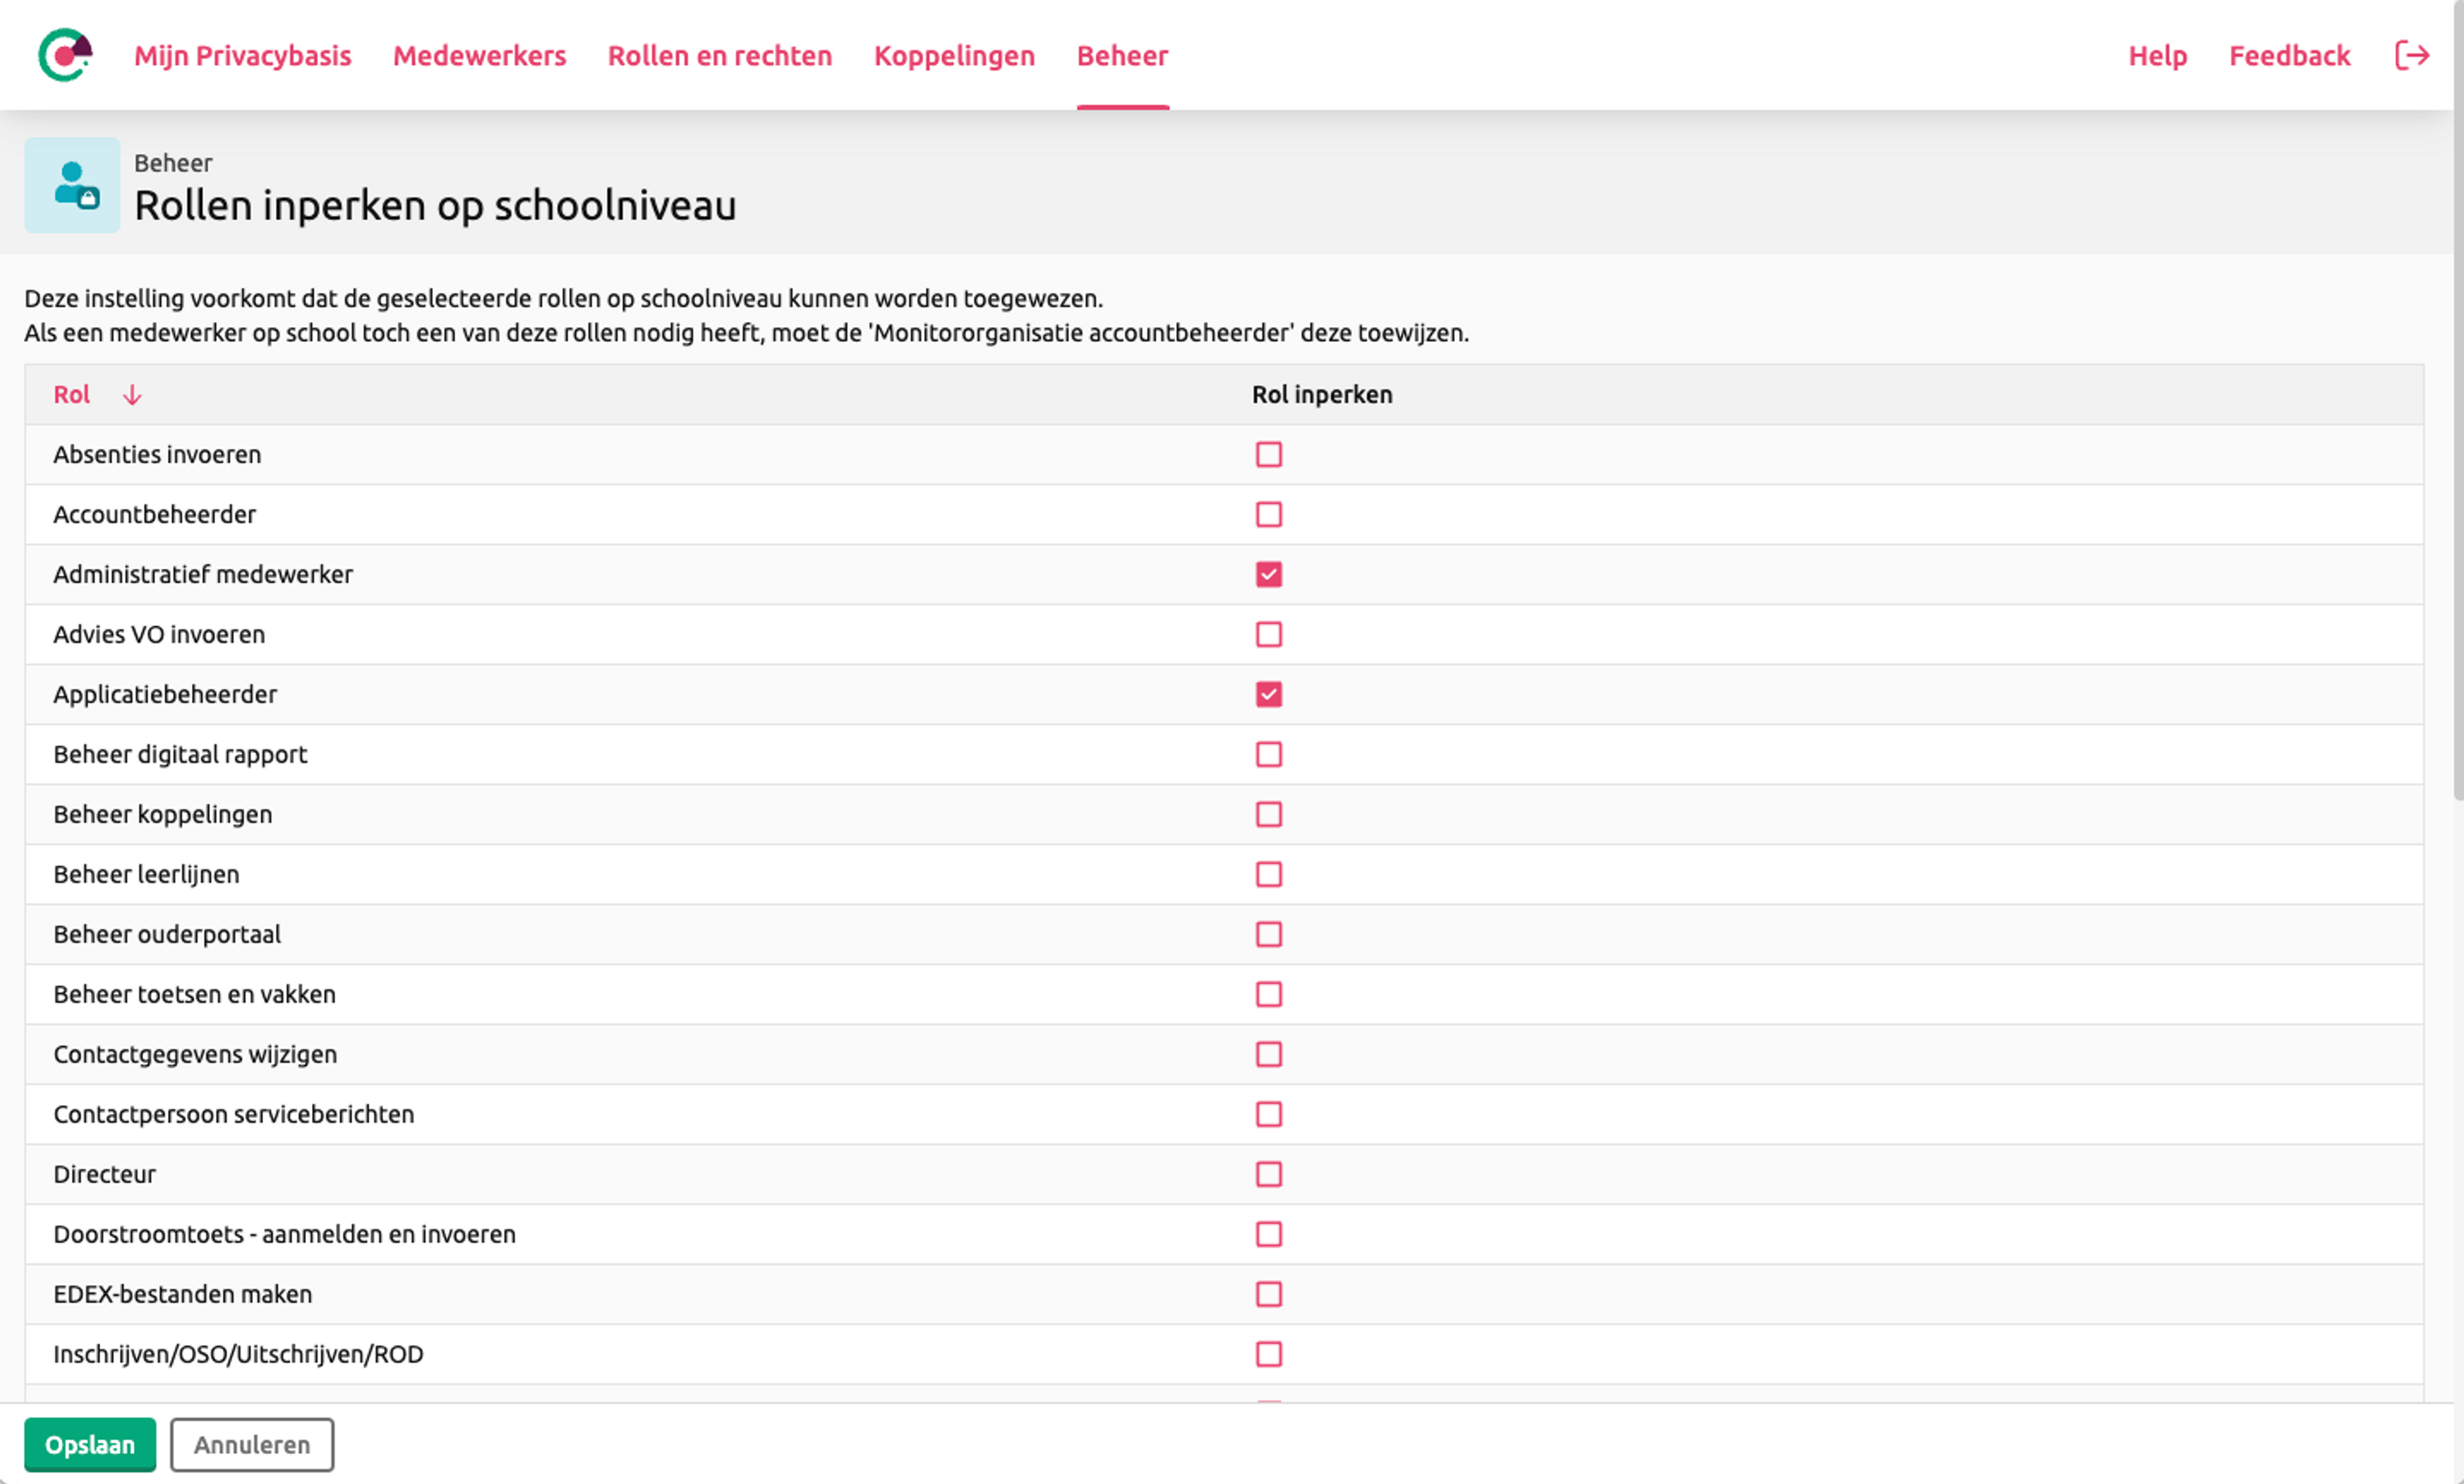Check Beheer toetsen en vakken checkbox
The height and width of the screenshot is (1484, 2464).
pyautogui.click(x=1268, y=994)
